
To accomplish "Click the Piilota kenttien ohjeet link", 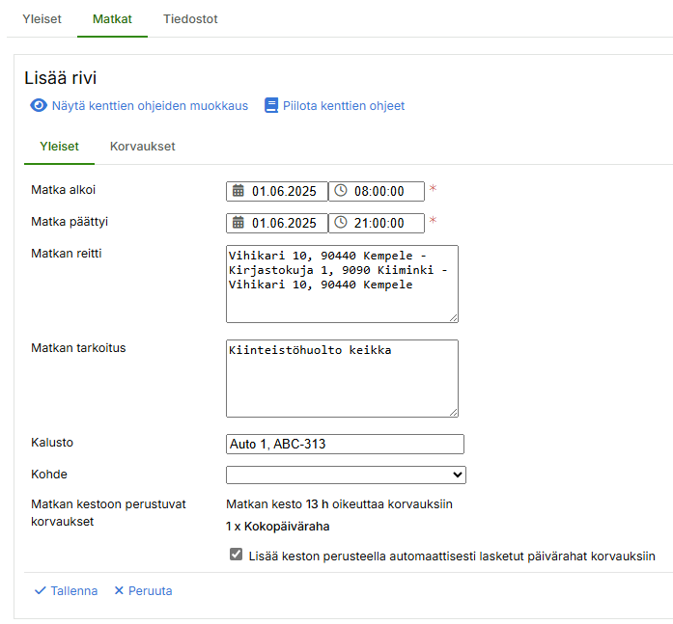I will pyautogui.click(x=343, y=106).
